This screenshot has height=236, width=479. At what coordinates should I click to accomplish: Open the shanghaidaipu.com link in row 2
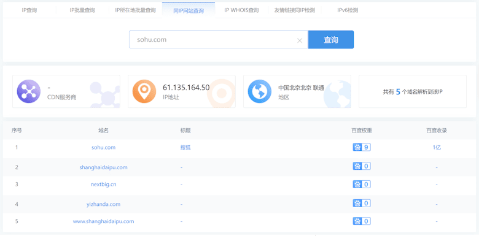[x=104, y=167]
